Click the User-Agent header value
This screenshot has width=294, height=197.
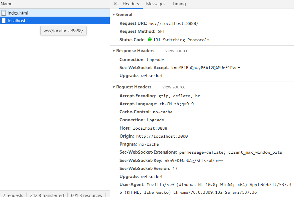(219, 185)
